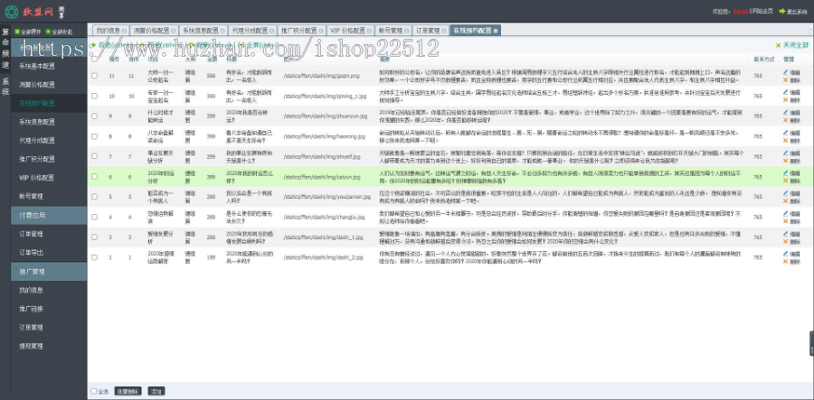Open 推广链接 in the sidebar

point(31,309)
